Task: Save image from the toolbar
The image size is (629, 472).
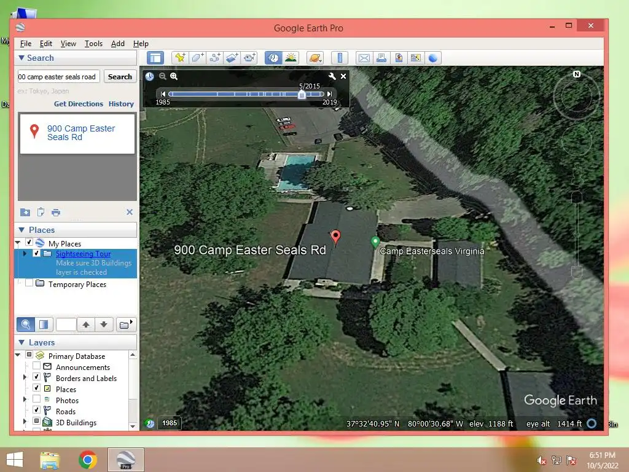Action: pos(398,58)
